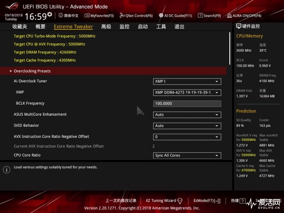Open Ai Overclock Tuner dropdown
The width and height of the screenshot is (284, 213).
click(x=187, y=82)
